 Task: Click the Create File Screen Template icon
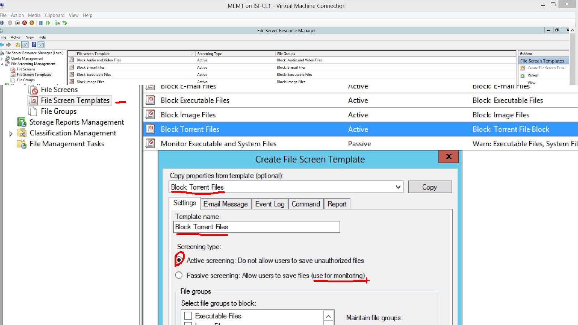click(523, 68)
